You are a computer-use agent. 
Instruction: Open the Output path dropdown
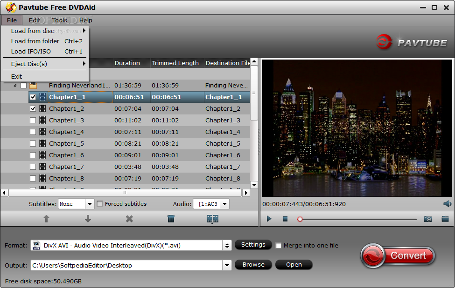[227, 265]
